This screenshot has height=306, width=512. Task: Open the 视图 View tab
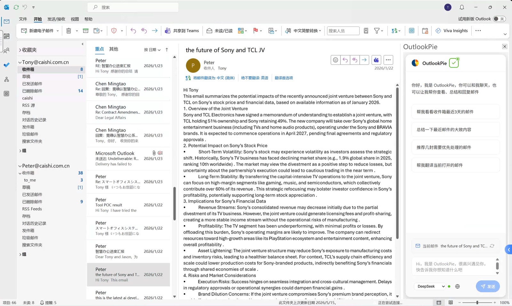coord(75,19)
